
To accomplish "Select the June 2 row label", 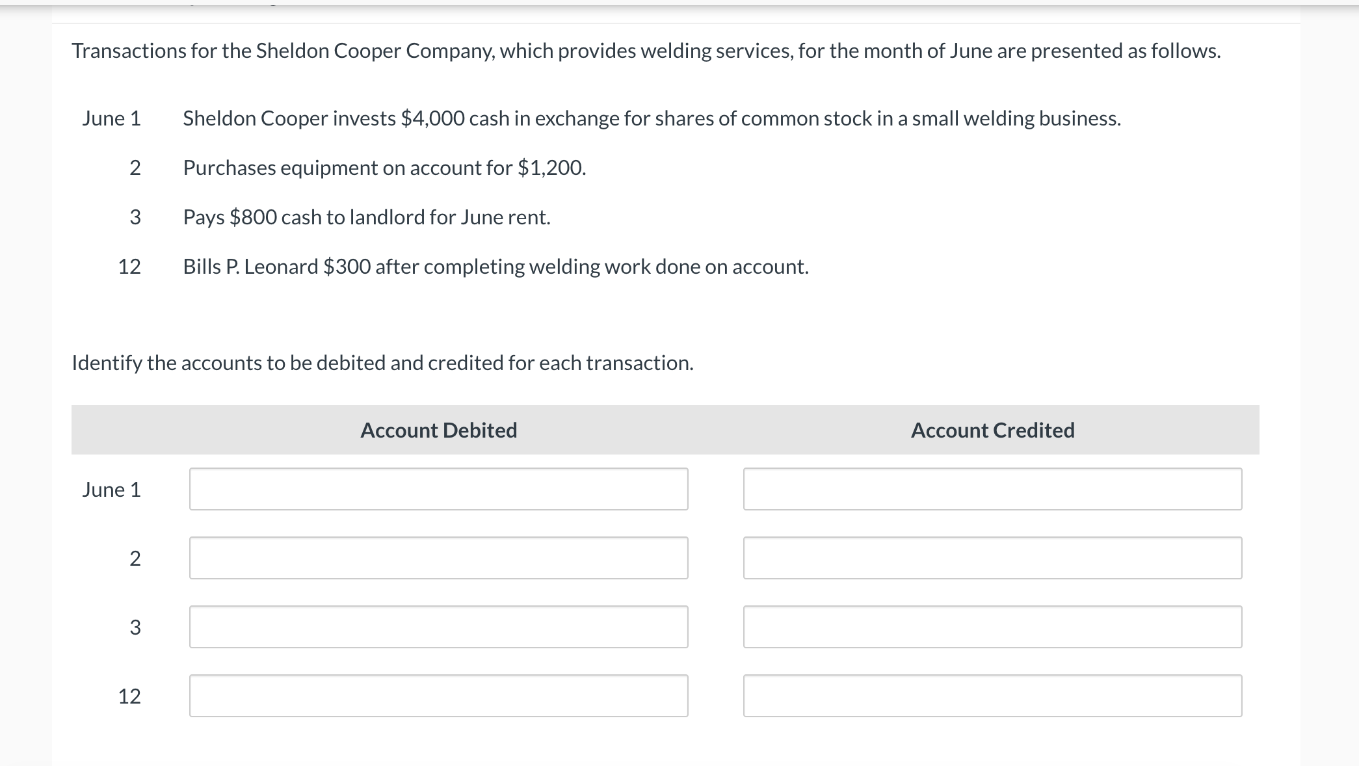I will point(135,558).
